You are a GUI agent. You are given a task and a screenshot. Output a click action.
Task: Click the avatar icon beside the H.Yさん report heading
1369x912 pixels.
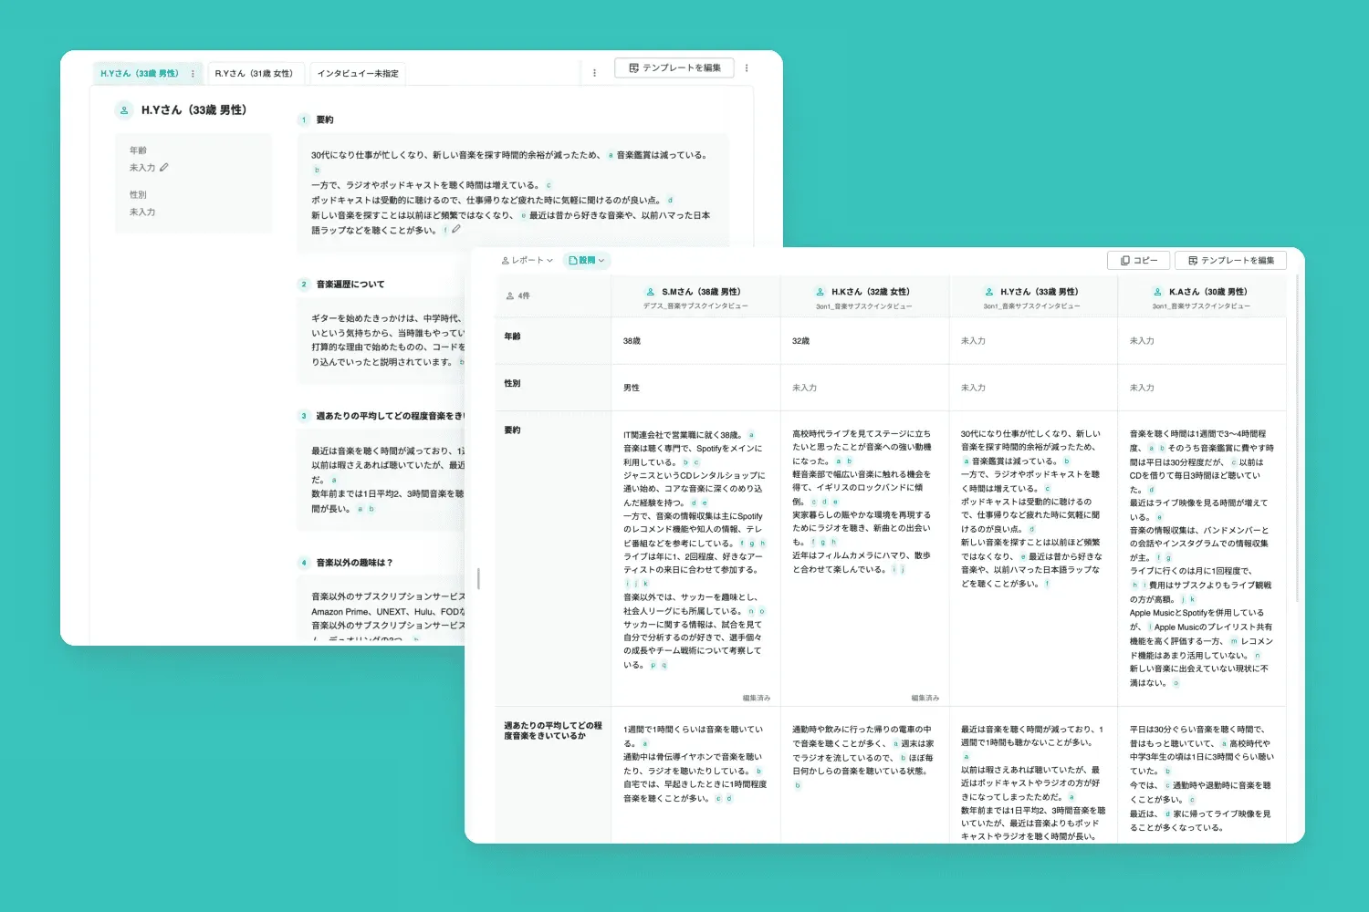click(x=124, y=110)
